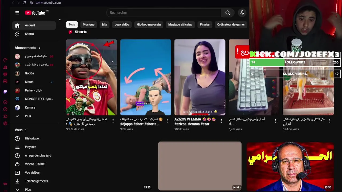Viewport: 342px width, 192px height.
Task: Go forward with the browser arrow
Action: tap(18, 3)
